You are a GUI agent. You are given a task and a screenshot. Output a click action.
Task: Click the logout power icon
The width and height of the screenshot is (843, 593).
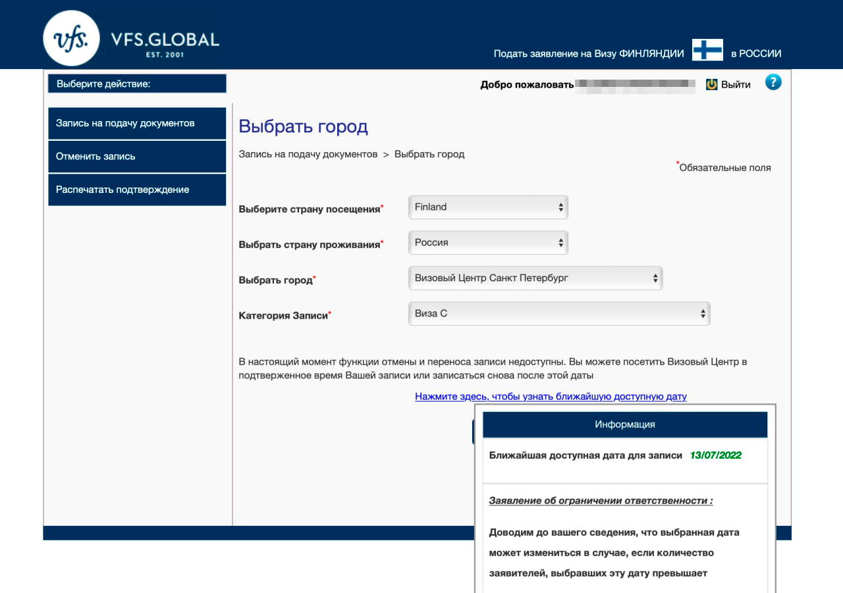[x=711, y=84]
